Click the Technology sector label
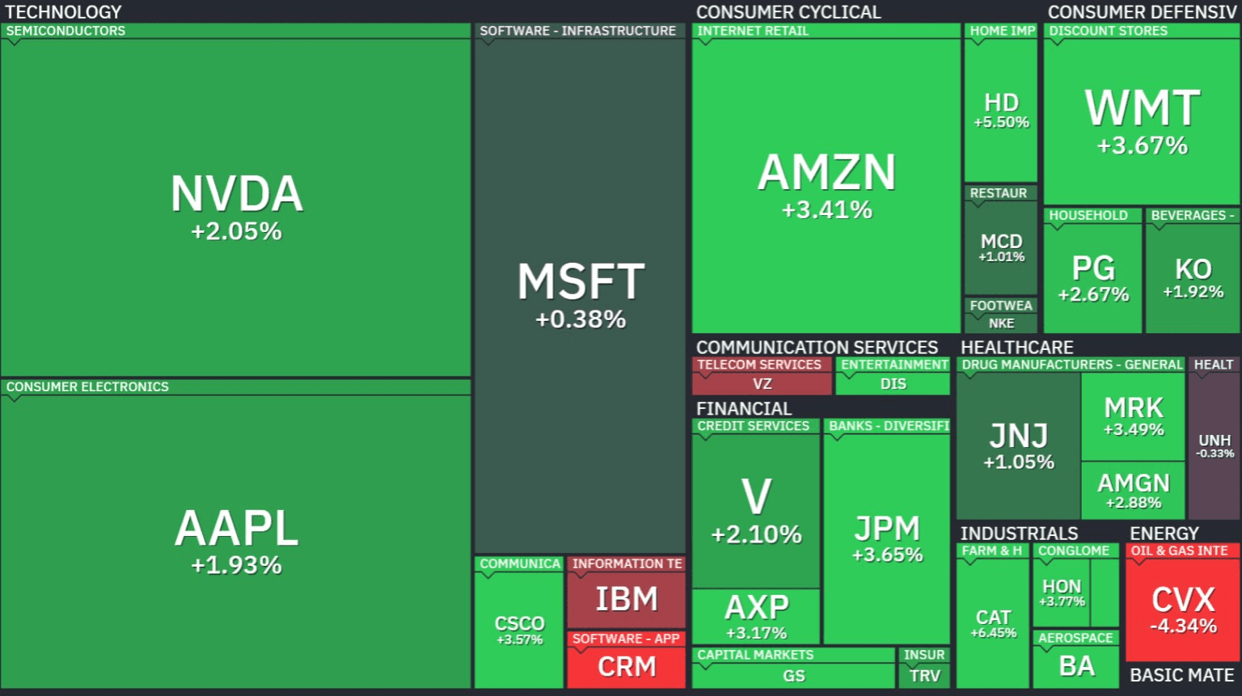The image size is (1242, 696). 63,11
